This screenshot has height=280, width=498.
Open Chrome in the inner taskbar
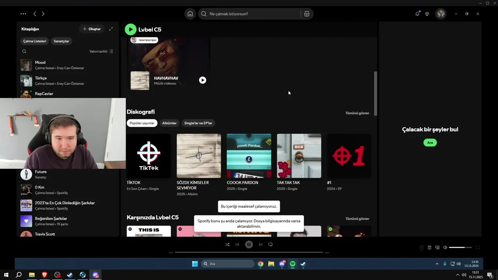(x=260, y=264)
